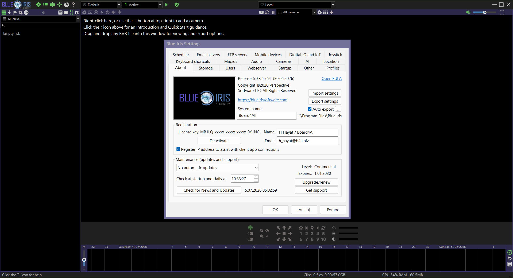Click the green shield icon
Viewport: 513px width, 278px height.
pos(177,5)
